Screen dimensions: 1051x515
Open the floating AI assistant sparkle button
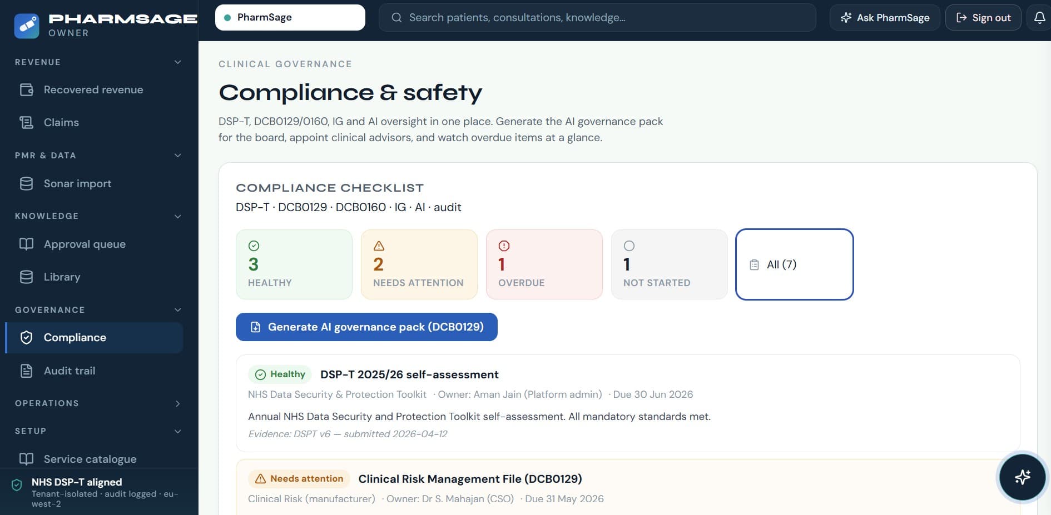pos(1022,477)
